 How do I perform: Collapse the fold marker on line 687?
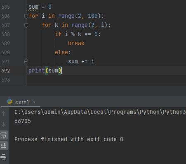(x=26, y=25)
